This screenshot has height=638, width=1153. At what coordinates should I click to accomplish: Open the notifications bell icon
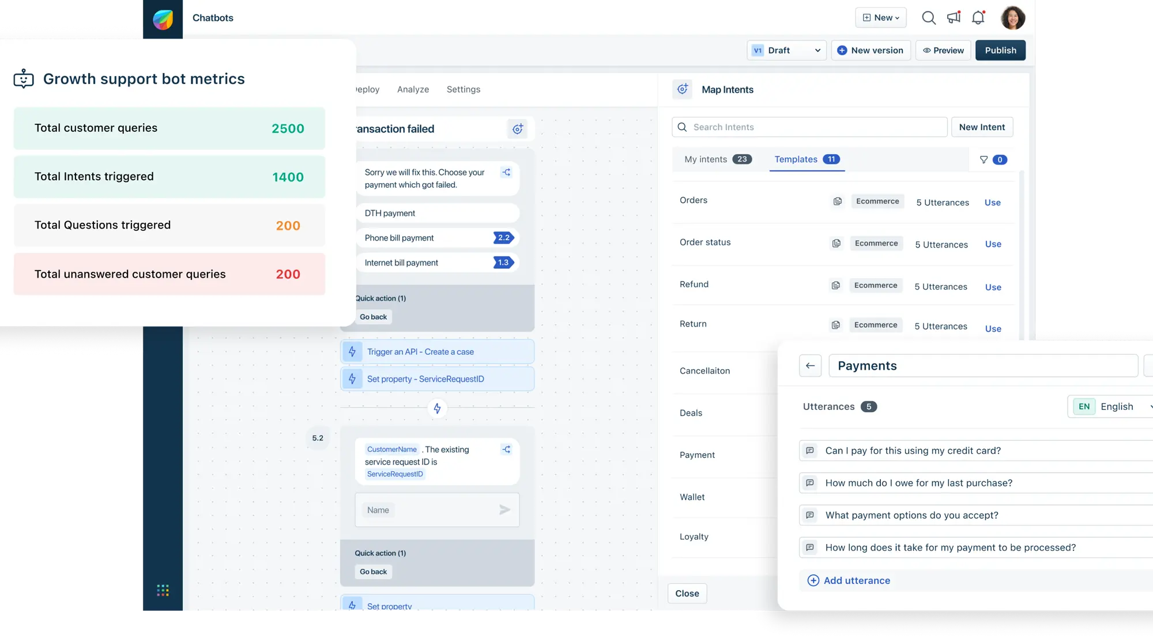coord(978,18)
